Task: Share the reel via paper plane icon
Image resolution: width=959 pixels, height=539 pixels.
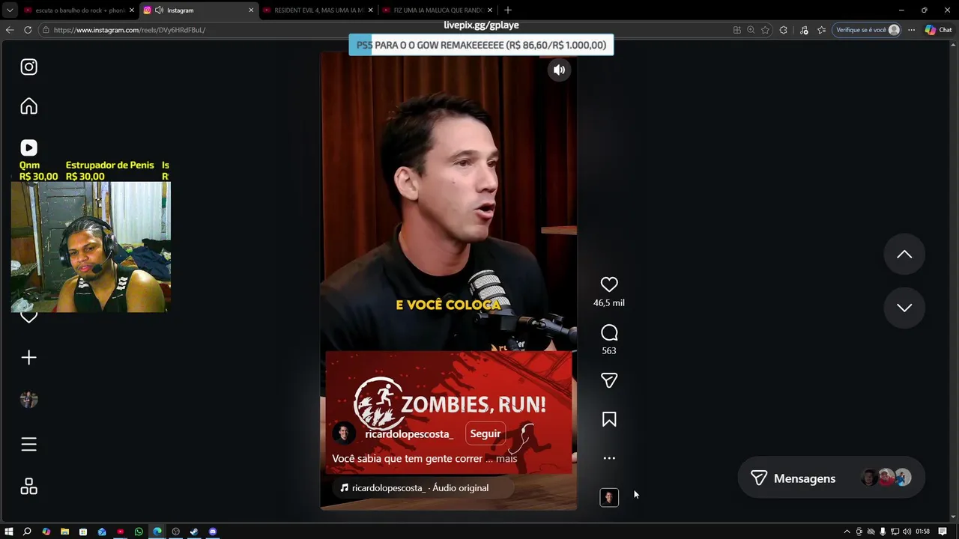Action: [x=609, y=380]
